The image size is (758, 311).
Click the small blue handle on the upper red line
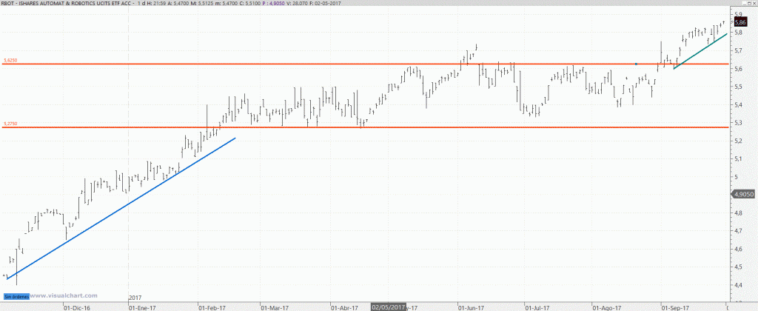pyautogui.click(x=636, y=64)
